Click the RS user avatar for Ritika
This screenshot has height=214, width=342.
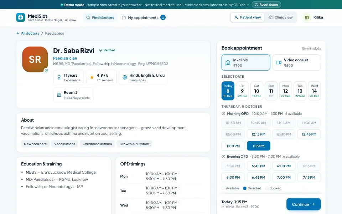[307, 17]
